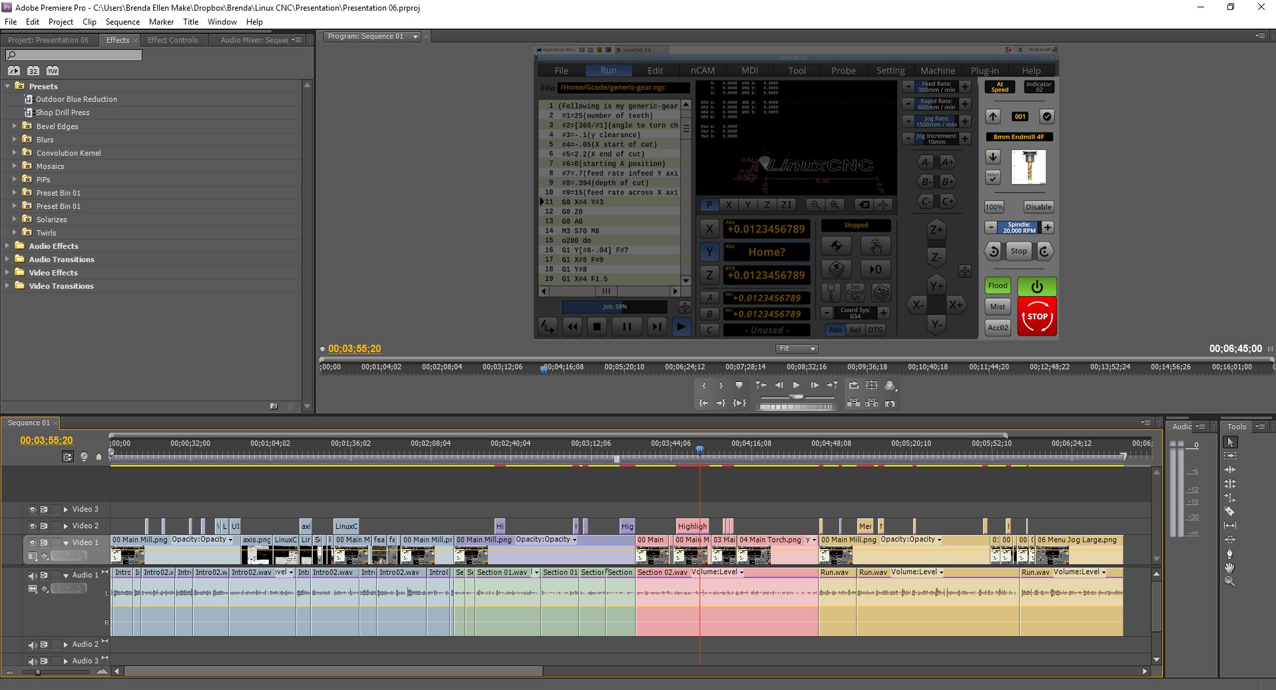This screenshot has height=690, width=1276.
Task: Expand Audio Effects folder
Action: 7,246
